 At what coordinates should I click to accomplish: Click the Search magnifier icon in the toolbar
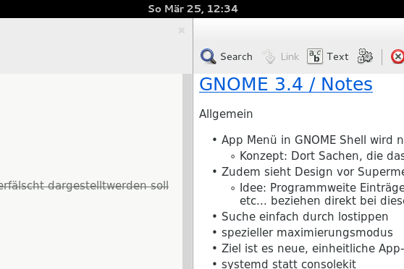tap(209, 56)
